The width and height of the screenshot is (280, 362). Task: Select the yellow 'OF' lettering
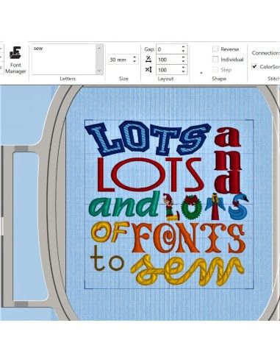pos(110,232)
